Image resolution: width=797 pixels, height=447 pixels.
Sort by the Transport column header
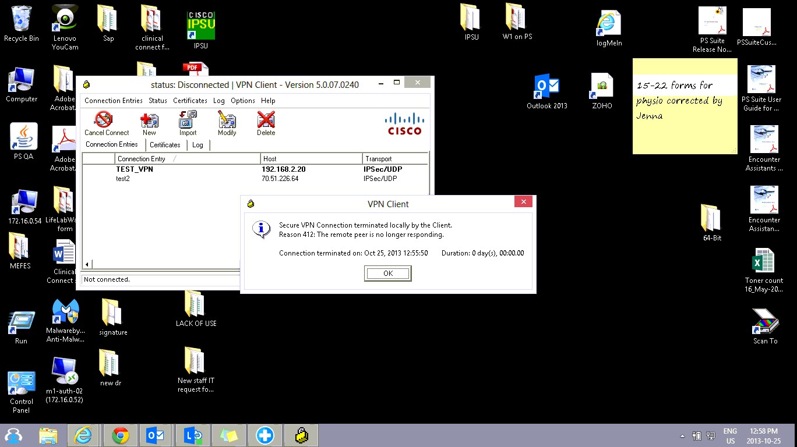(x=395, y=159)
